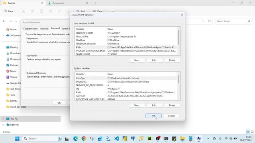This screenshot has width=255, height=143.
Task: Select the NUMBER_OF_PROCESSORS system variable
Action: 126,85
